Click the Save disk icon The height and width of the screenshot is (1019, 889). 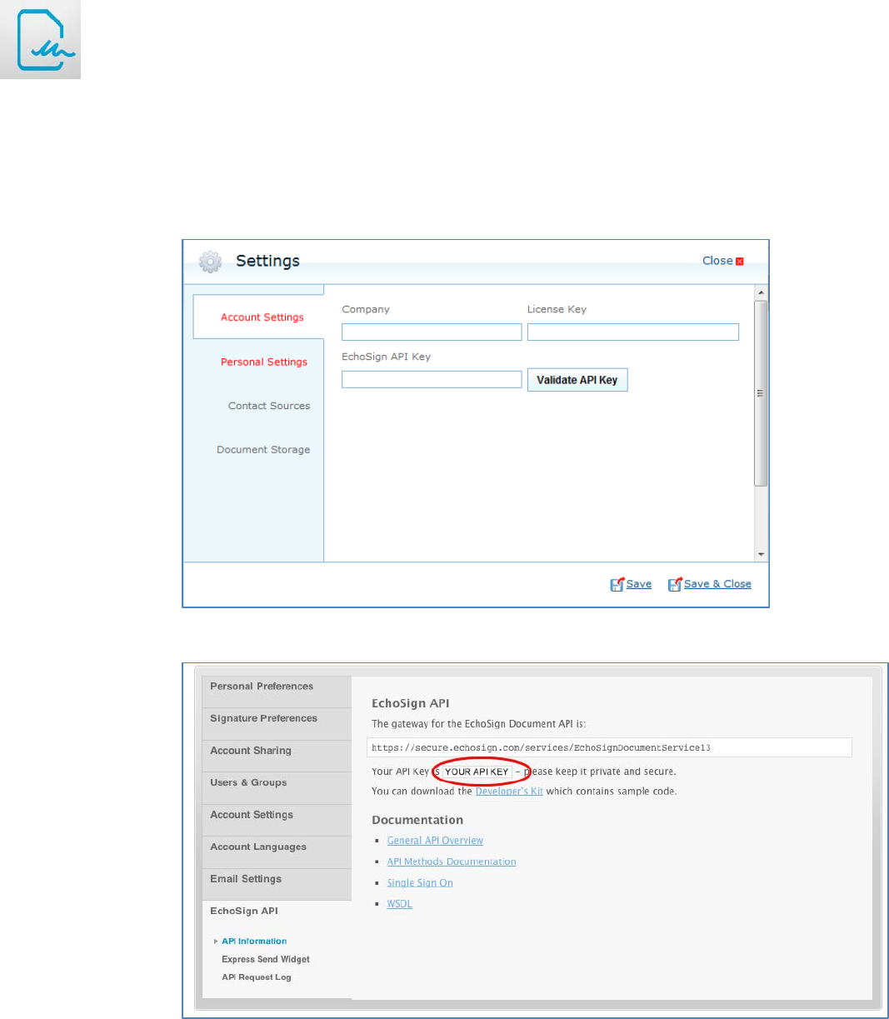click(x=617, y=585)
